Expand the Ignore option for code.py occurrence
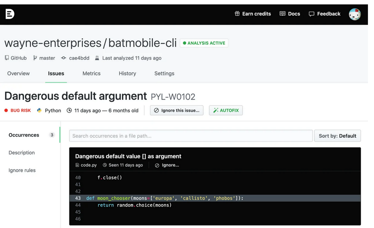Screen dimensions: 374x228 167,165
